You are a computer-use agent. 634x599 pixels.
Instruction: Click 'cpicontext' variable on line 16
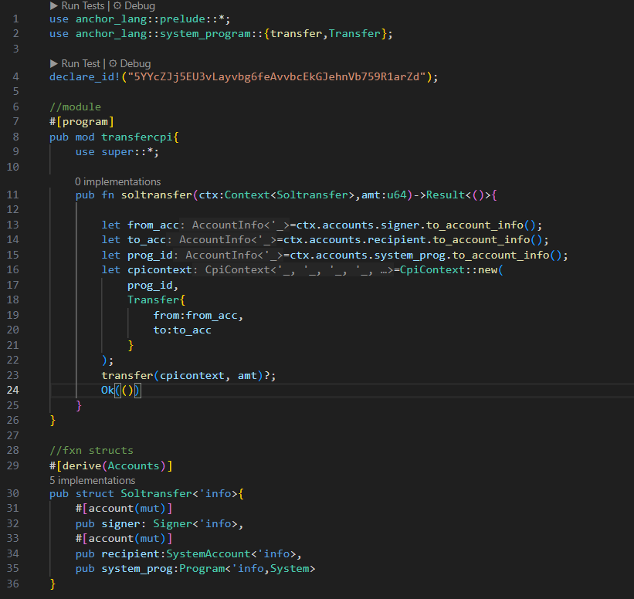point(160,269)
